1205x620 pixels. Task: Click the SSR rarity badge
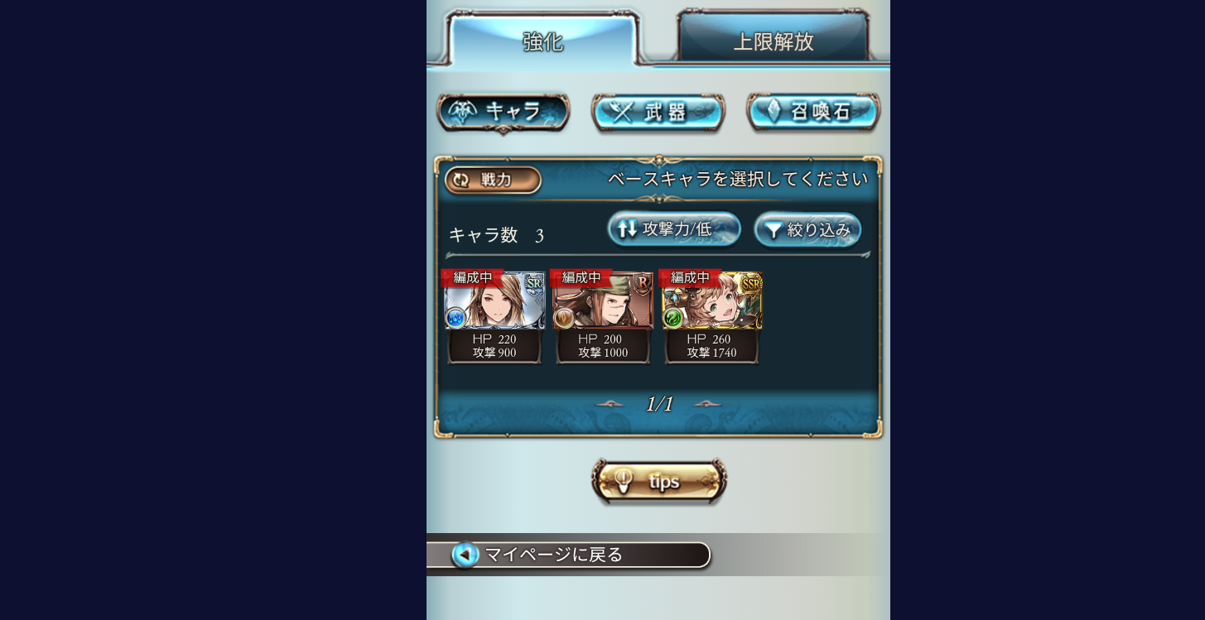[750, 284]
